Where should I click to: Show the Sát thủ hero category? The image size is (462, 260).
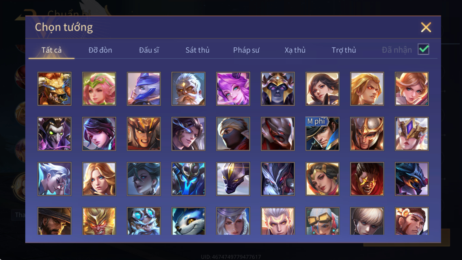coord(198,50)
